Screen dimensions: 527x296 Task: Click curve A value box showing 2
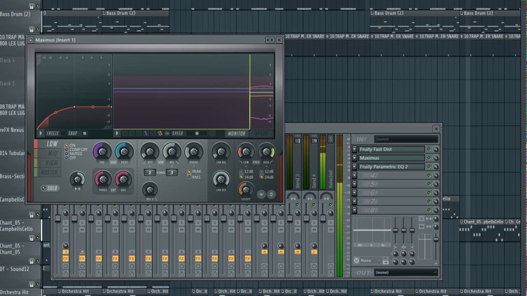(x=149, y=173)
